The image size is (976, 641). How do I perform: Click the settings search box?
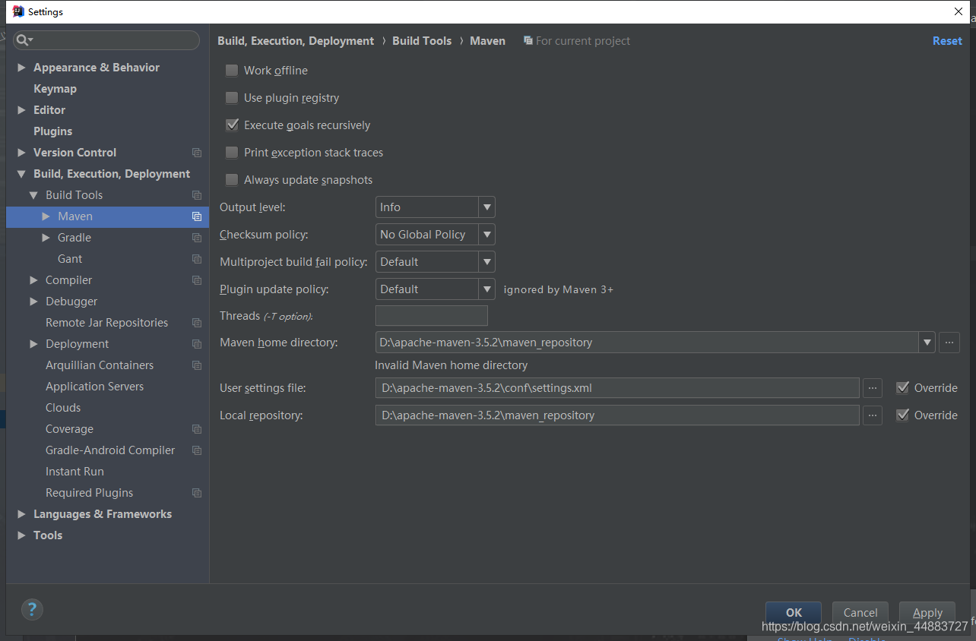107,40
